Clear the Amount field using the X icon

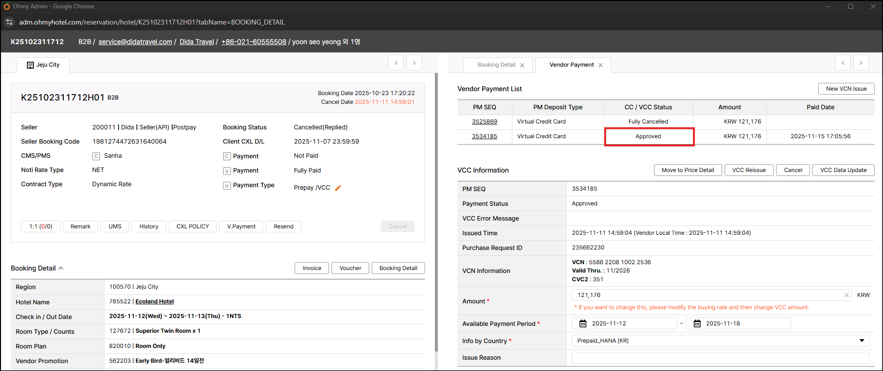click(846, 295)
